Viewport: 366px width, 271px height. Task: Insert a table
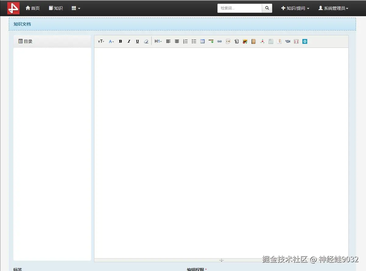(x=202, y=41)
